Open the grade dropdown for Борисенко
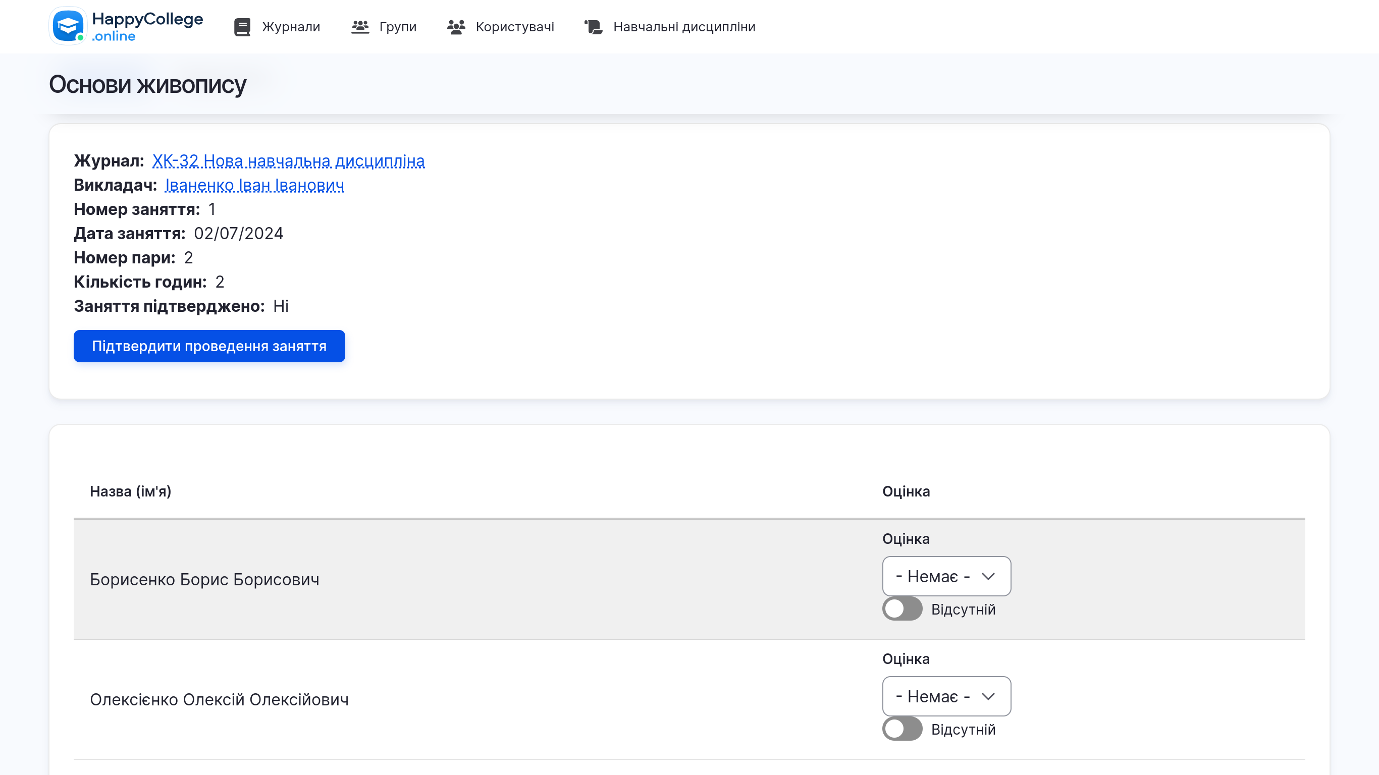 pyautogui.click(x=946, y=576)
